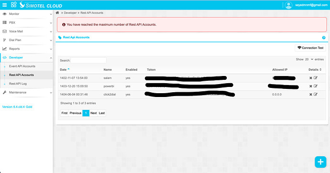This screenshot has width=330, height=173.
Task: Click the Voice Mail envelope icon
Action: pyautogui.click(x=4, y=32)
